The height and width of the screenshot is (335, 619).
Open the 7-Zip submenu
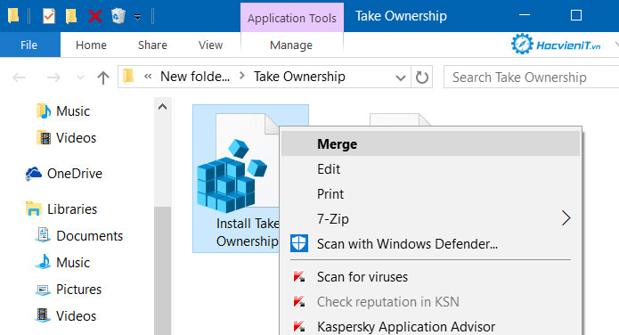click(x=431, y=219)
